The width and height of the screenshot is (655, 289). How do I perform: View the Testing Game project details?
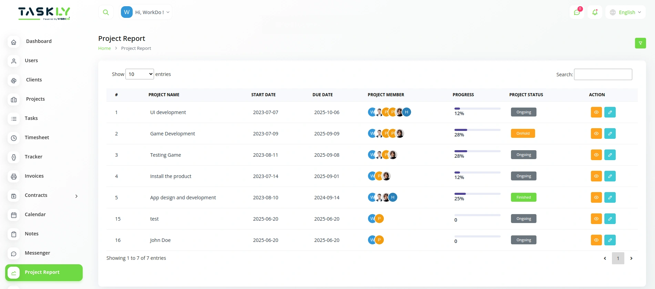click(596, 155)
